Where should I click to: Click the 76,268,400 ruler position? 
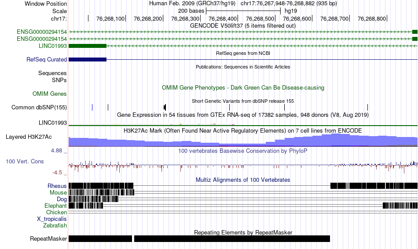[222, 18]
